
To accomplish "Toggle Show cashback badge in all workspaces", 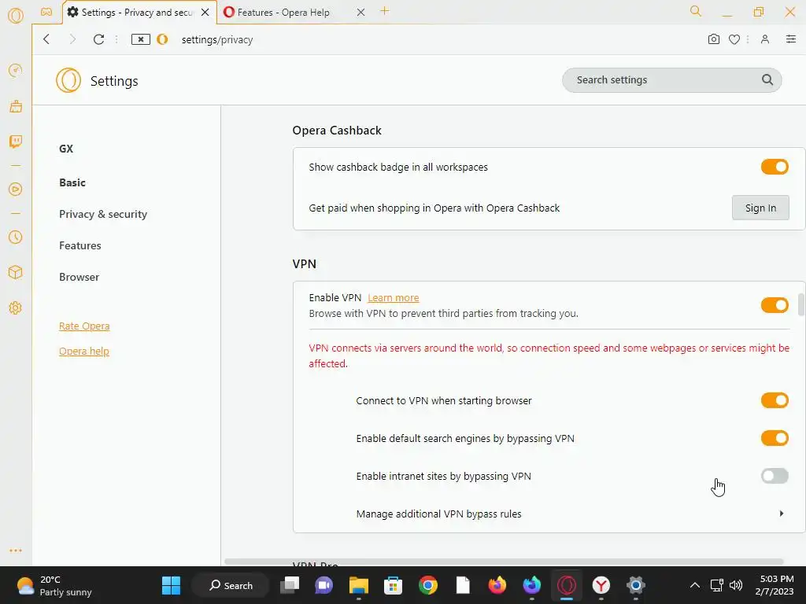I will [775, 167].
